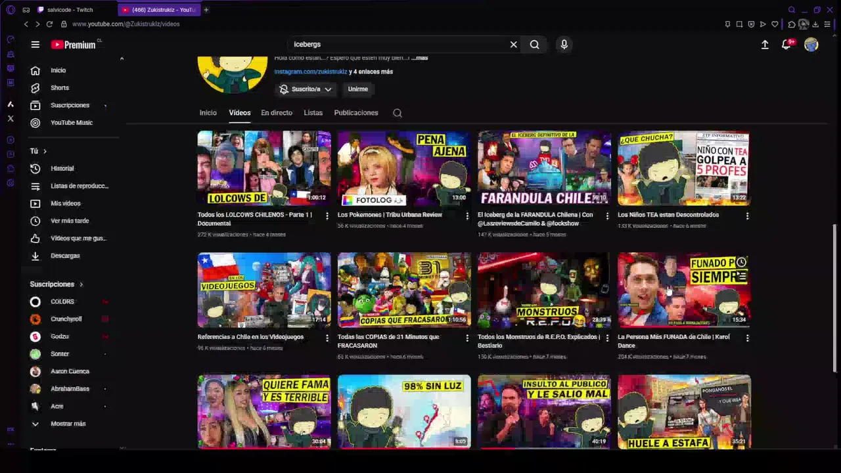Activate voice search microphone icon
Image resolution: width=841 pixels, height=473 pixels.
click(x=564, y=45)
